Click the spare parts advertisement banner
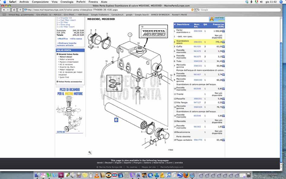This screenshot has height=179, width=286. pos(70,110)
